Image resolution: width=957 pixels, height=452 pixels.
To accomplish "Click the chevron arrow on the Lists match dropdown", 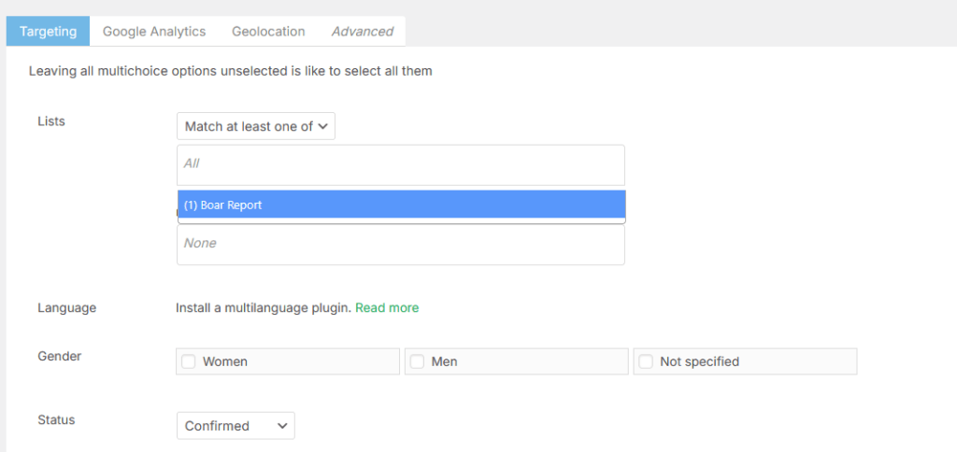I will (x=322, y=126).
